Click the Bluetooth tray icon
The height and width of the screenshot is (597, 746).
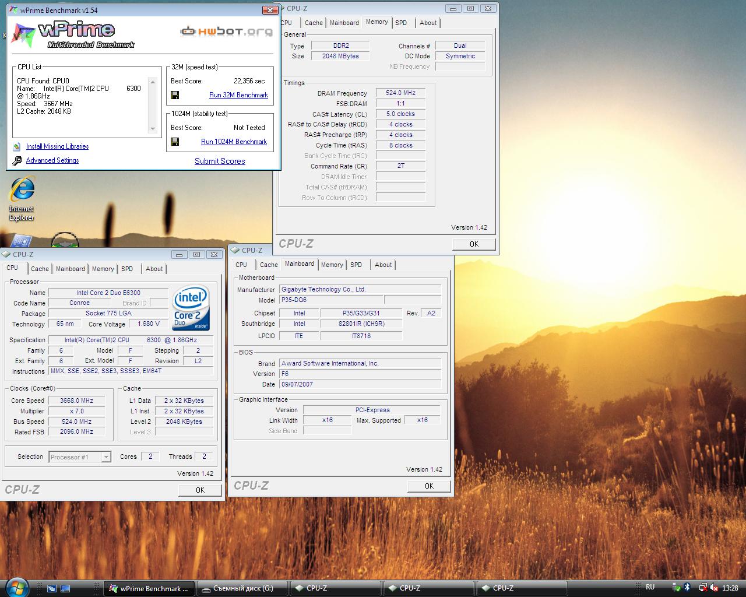[x=687, y=588]
